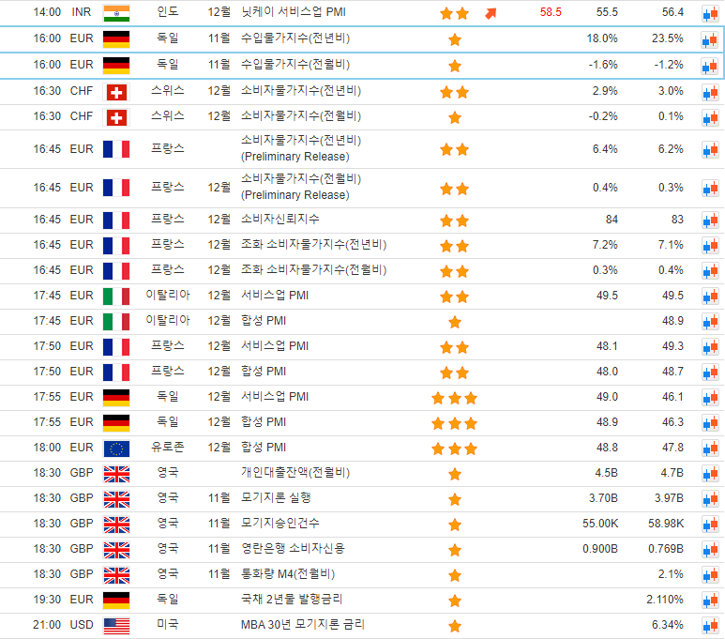The height and width of the screenshot is (639, 725).
Task: Open the 개인대출잔액(전월비) event
Action: tap(295, 473)
